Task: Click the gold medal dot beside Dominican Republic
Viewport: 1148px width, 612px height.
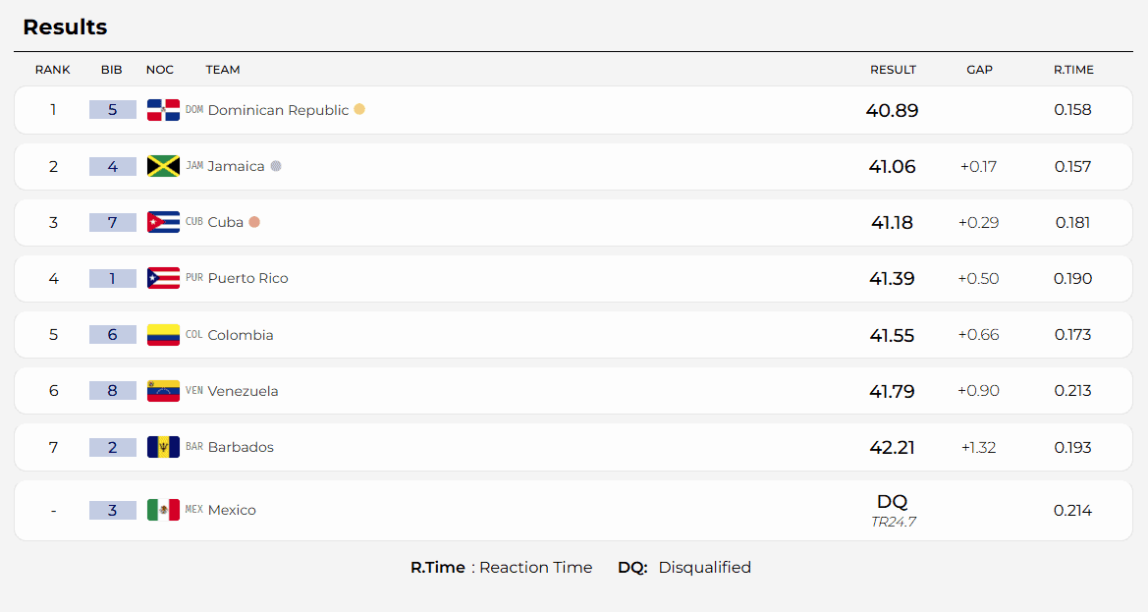Action: point(359,109)
